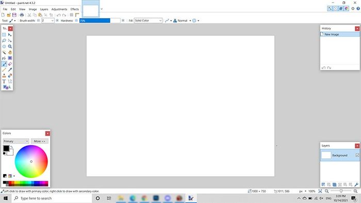Click the Open file folder icon
This screenshot has width=361, height=203.
click(9, 15)
